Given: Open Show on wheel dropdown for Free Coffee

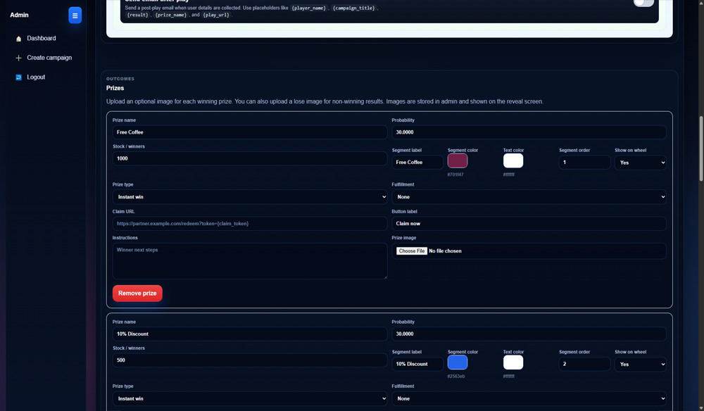Looking at the screenshot, I should (x=640, y=163).
